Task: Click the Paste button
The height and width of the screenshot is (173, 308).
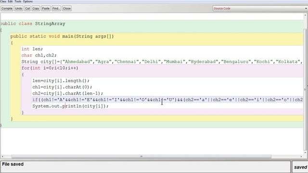Action: 46,9
